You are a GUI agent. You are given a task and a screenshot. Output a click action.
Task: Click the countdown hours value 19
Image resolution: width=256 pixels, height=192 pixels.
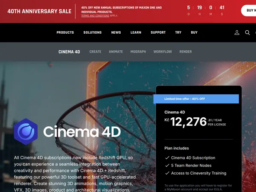pyautogui.click(x=200, y=8)
